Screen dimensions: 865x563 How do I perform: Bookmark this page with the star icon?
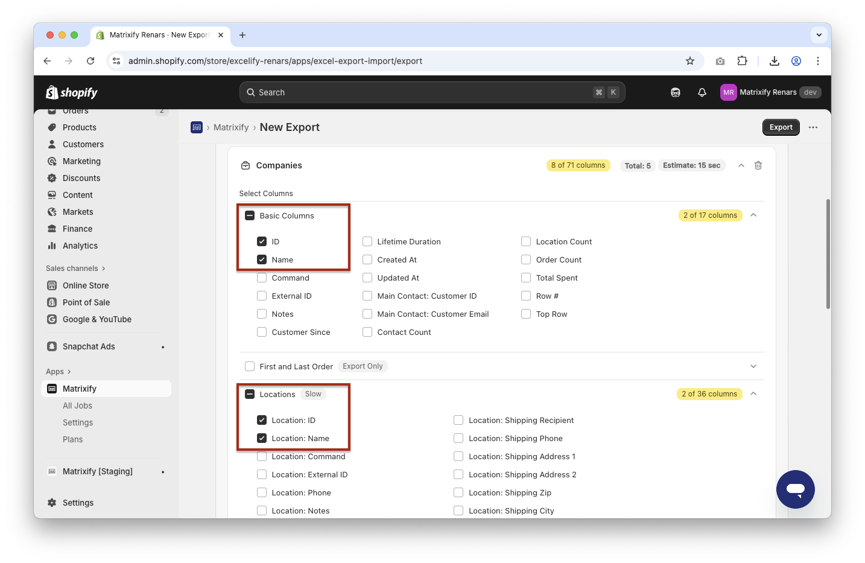[690, 61]
